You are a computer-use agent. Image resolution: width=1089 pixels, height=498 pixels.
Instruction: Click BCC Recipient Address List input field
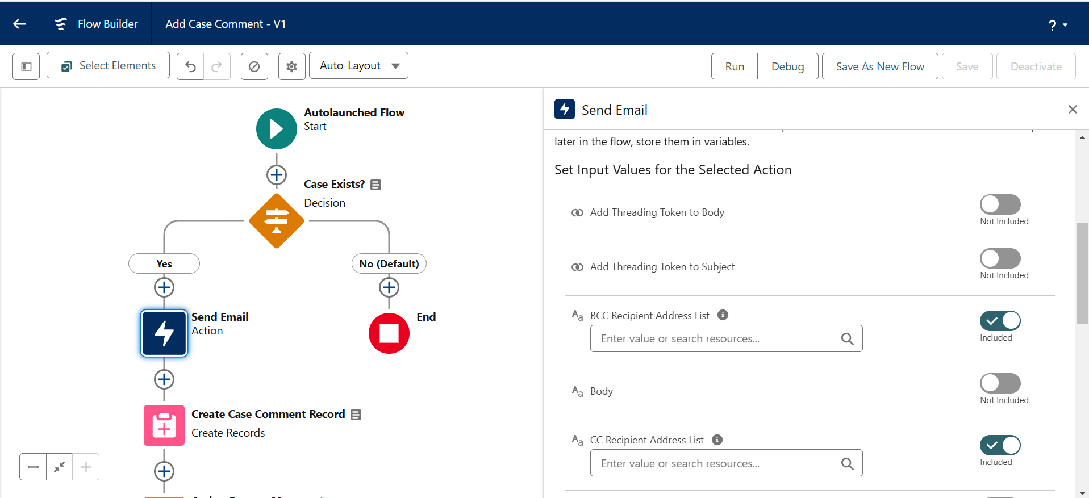[x=726, y=338]
